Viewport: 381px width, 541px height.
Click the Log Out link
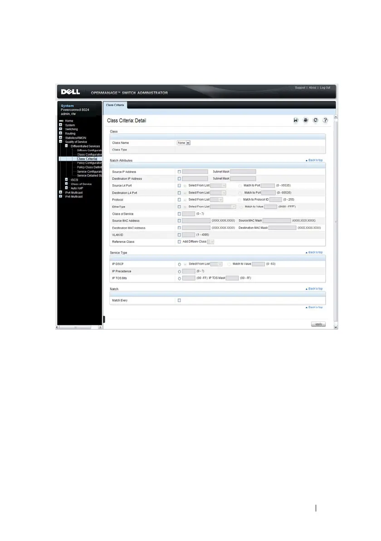point(325,88)
